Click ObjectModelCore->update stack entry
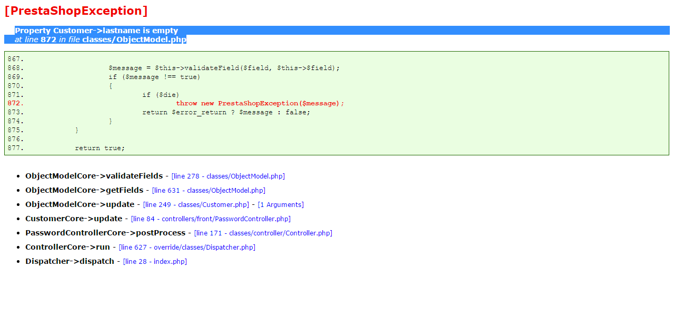This screenshot has width=674, height=316. 80,204
